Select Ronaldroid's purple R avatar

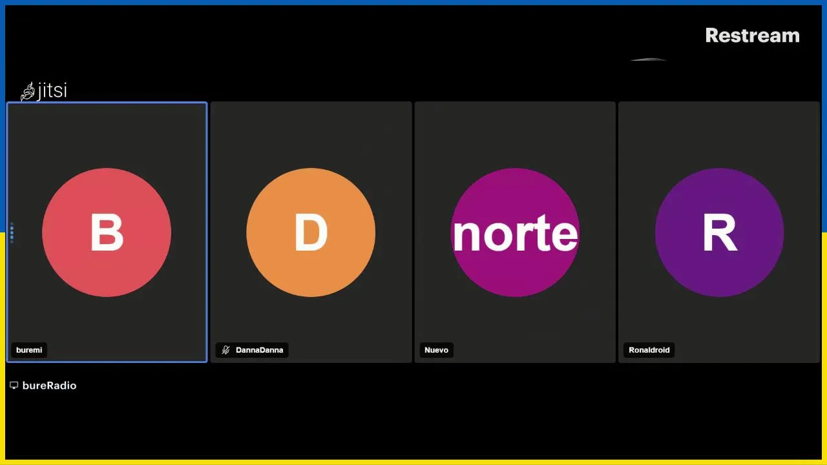tap(719, 232)
